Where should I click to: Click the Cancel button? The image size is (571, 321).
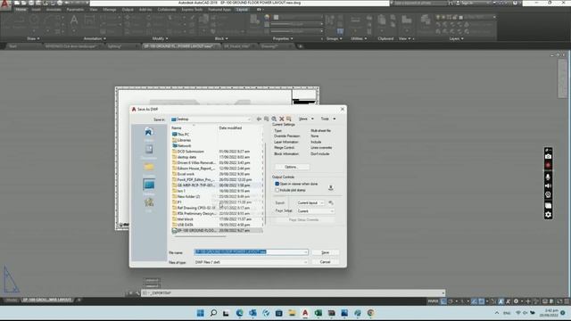coord(325,262)
